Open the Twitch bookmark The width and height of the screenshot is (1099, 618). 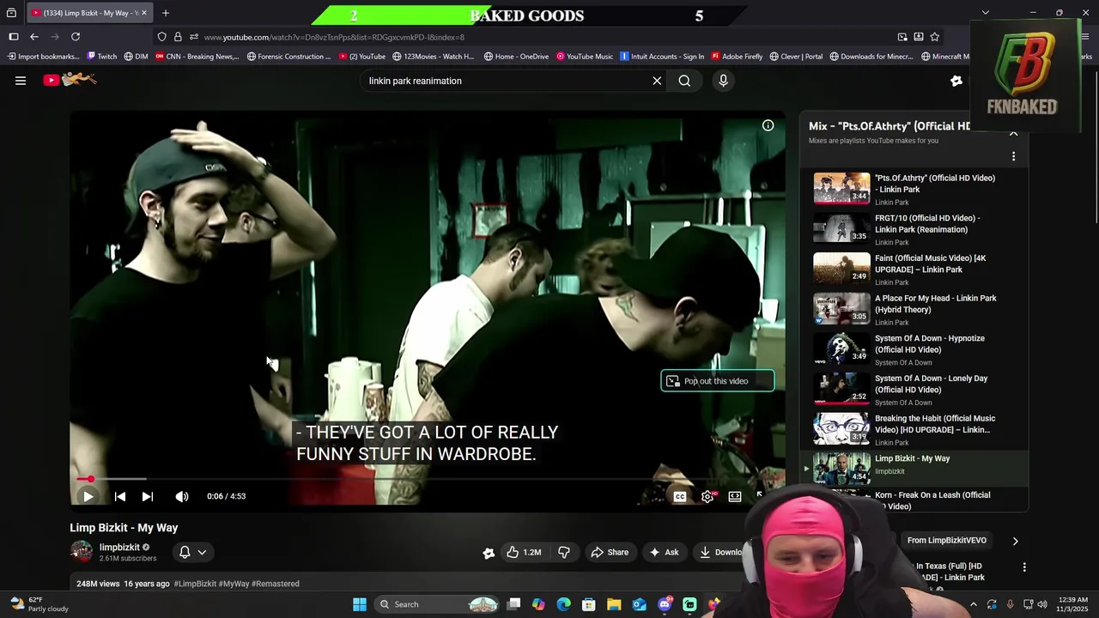pyautogui.click(x=101, y=57)
